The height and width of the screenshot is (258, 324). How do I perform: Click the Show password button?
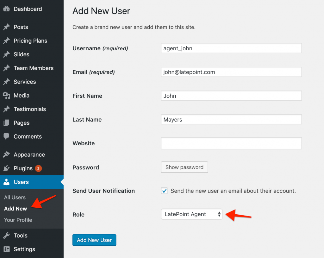(x=184, y=167)
